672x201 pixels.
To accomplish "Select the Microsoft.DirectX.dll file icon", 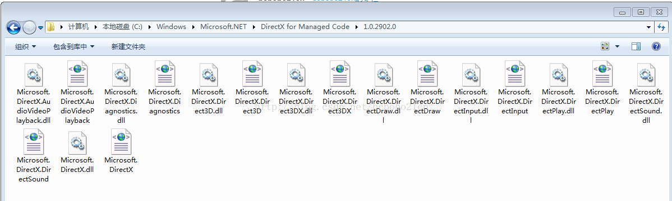I will tap(77, 143).
